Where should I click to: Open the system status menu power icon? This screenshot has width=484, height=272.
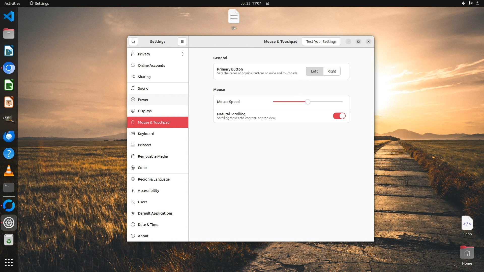[477, 3]
